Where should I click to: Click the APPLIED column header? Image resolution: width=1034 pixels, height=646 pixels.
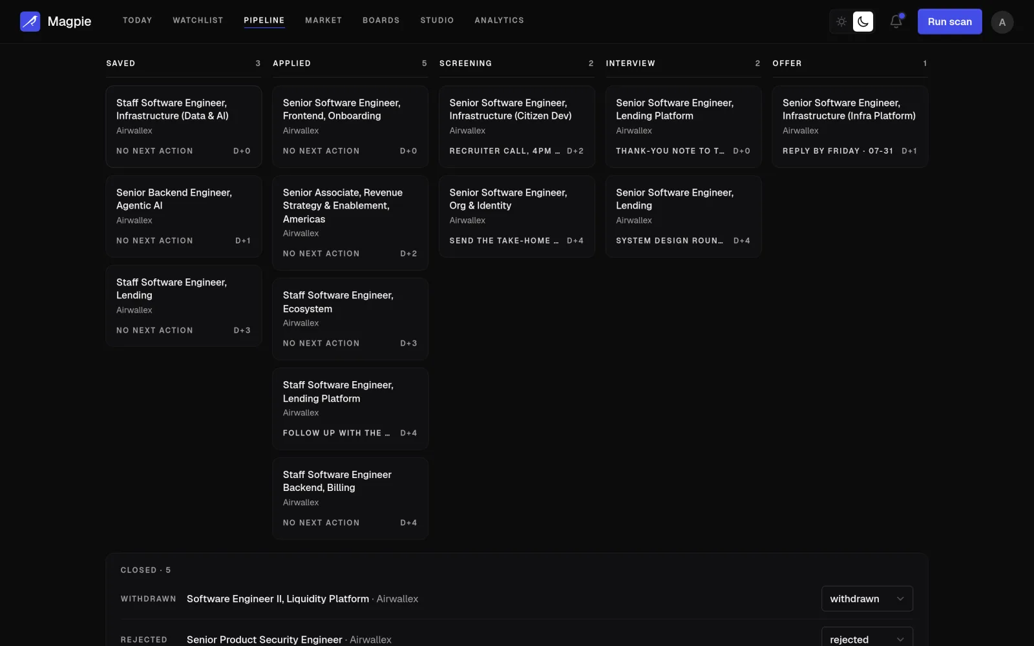291,63
